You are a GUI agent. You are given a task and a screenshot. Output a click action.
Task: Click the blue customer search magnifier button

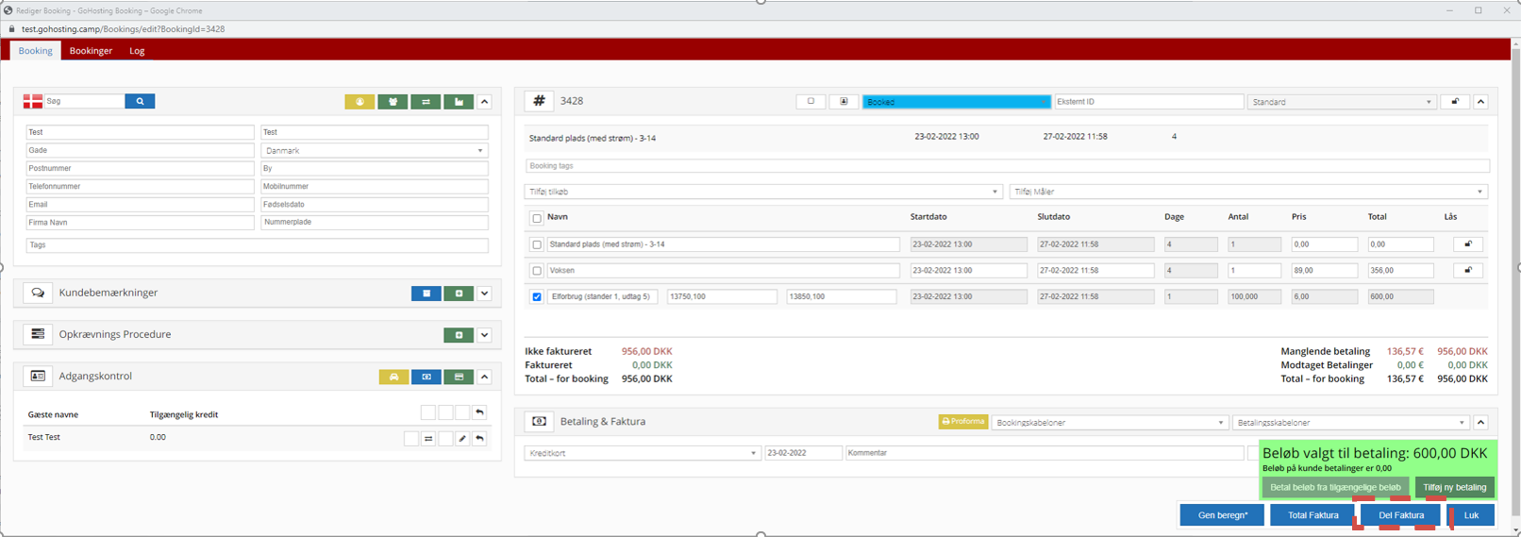(x=140, y=101)
